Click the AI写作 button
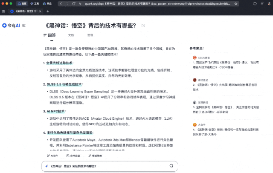 52,156
